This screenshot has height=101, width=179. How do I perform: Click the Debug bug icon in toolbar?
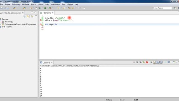(x=40, y=8)
